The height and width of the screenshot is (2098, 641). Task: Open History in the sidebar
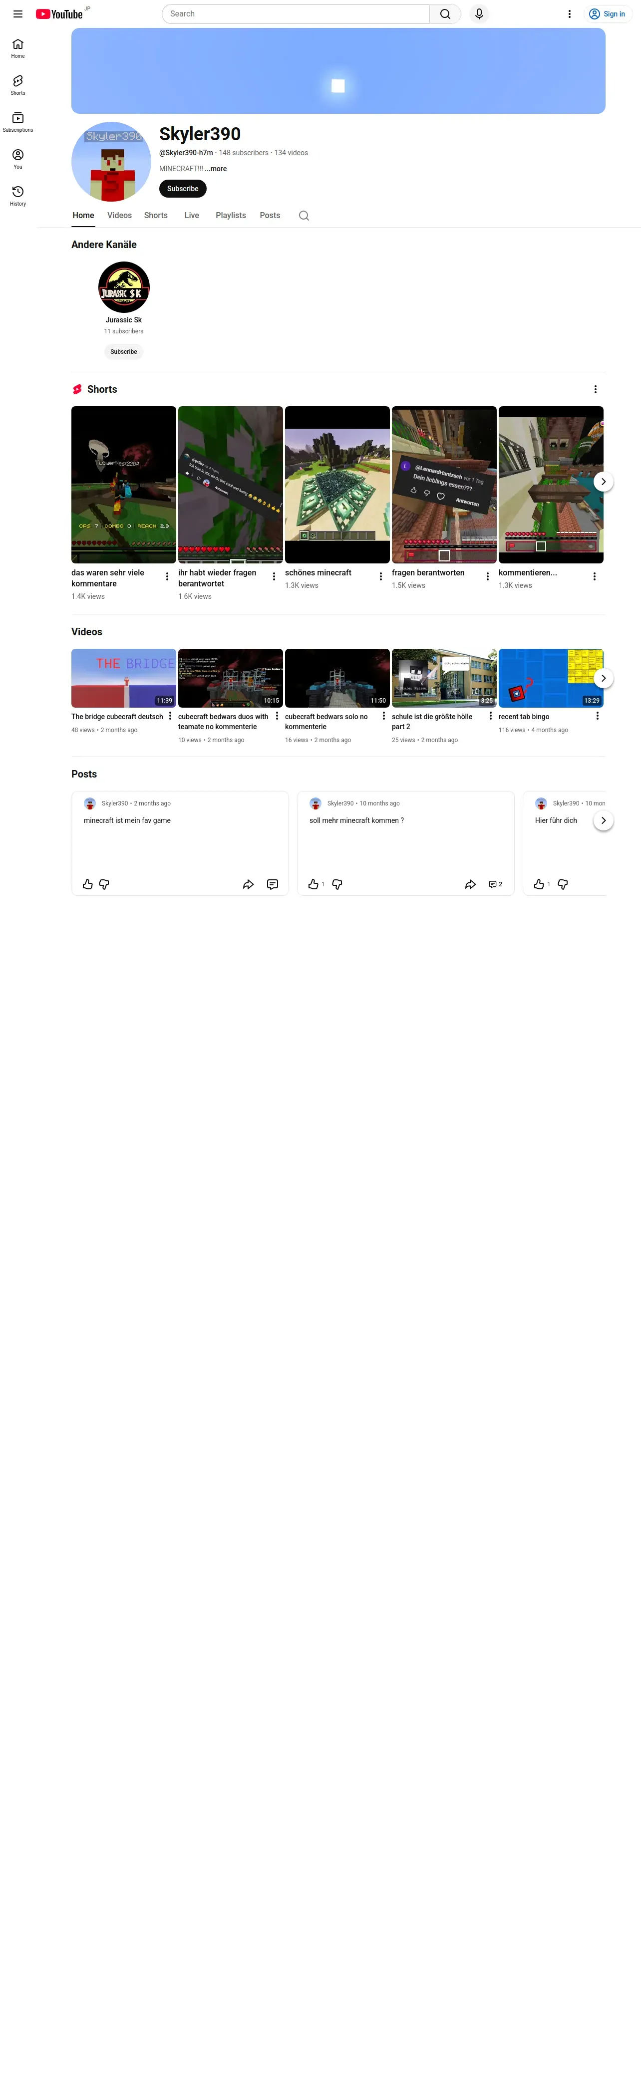coord(18,196)
